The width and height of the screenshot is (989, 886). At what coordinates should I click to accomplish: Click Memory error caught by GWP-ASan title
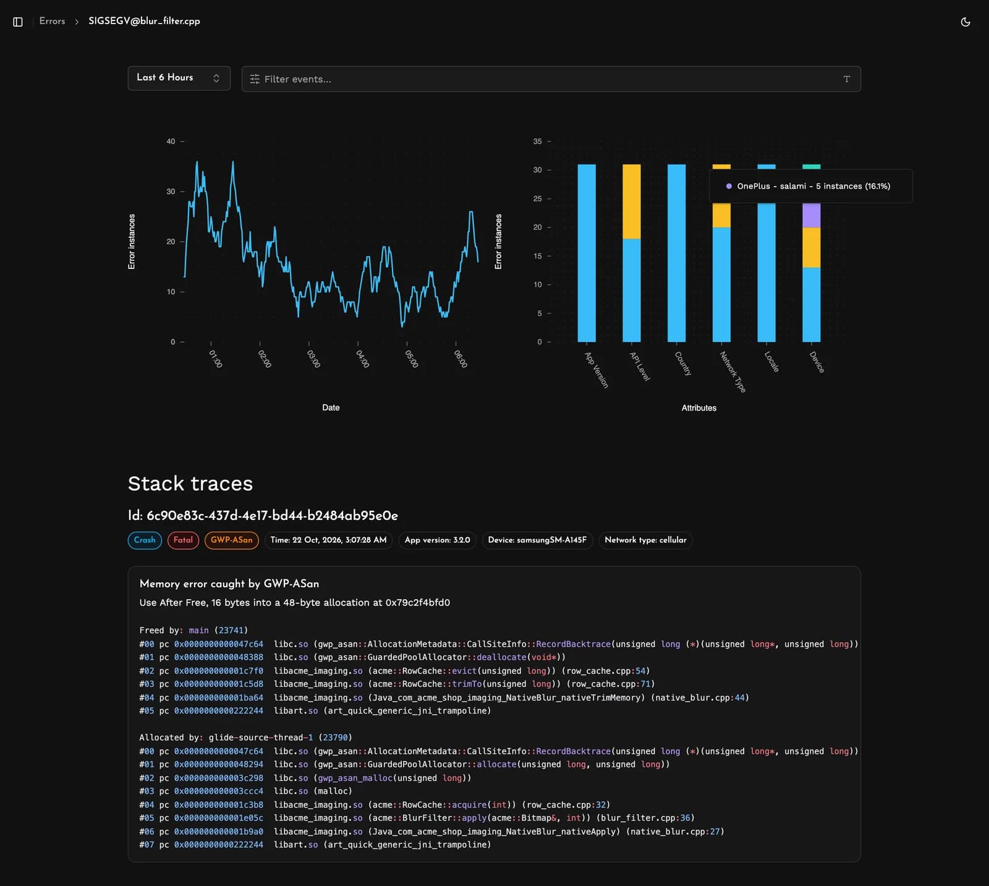click(229, 584)
